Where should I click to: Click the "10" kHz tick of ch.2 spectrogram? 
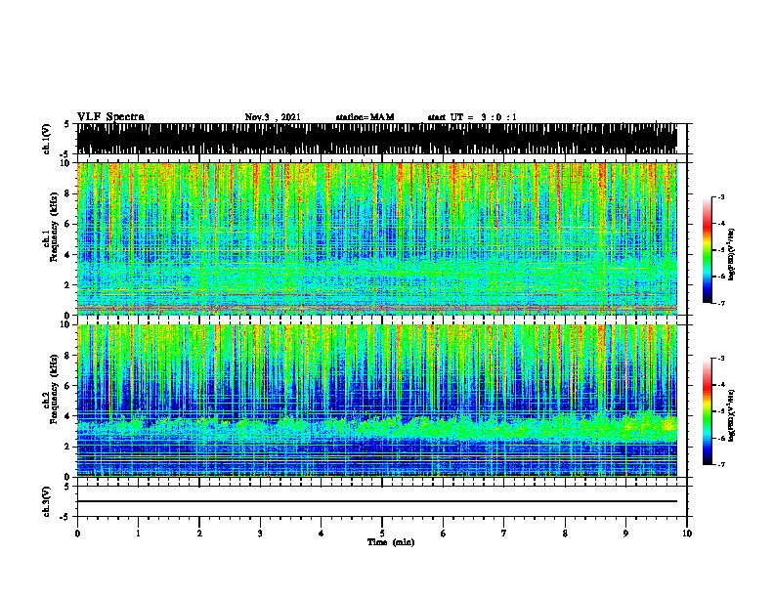(65, 324)
